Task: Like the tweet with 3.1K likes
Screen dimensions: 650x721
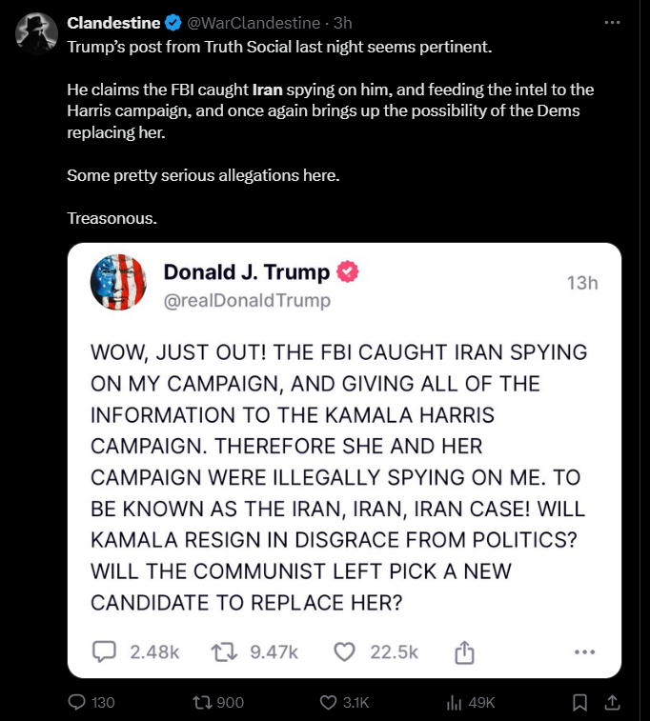Action: (329, 702)
